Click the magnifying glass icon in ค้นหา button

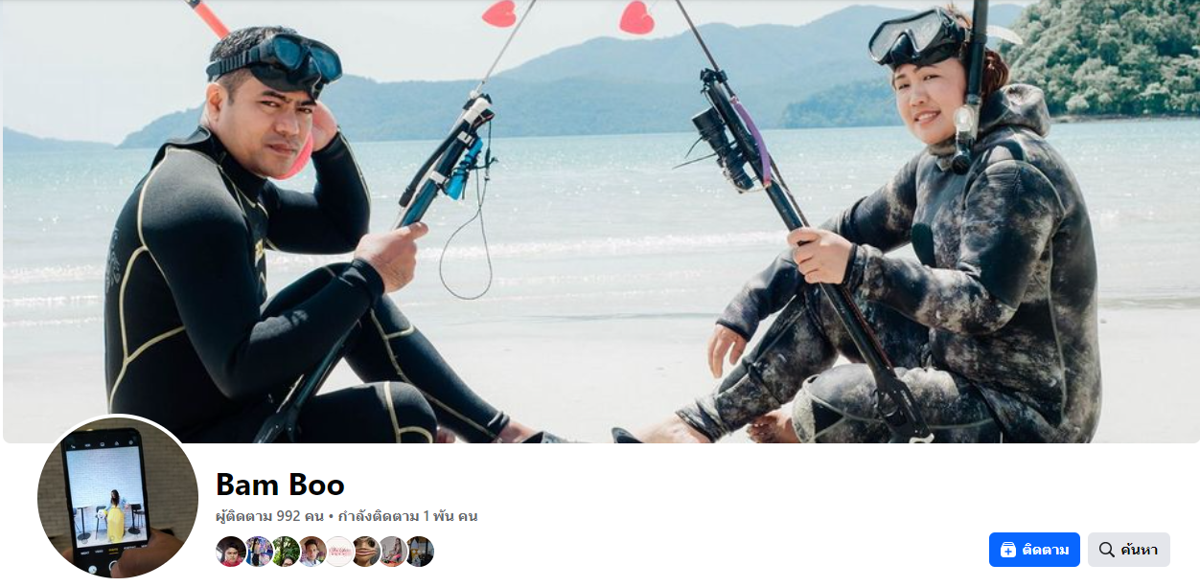click(x=1107, y=550)
